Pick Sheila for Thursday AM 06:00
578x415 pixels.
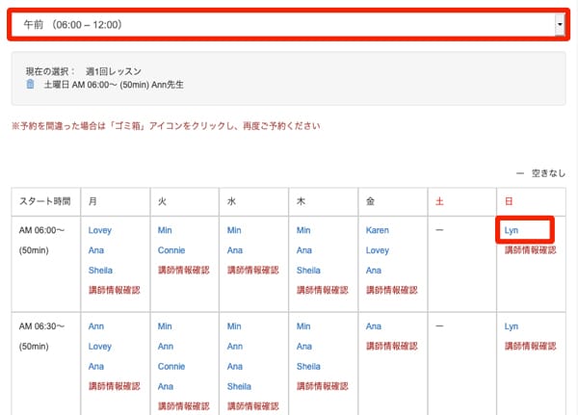click(308, 271)
